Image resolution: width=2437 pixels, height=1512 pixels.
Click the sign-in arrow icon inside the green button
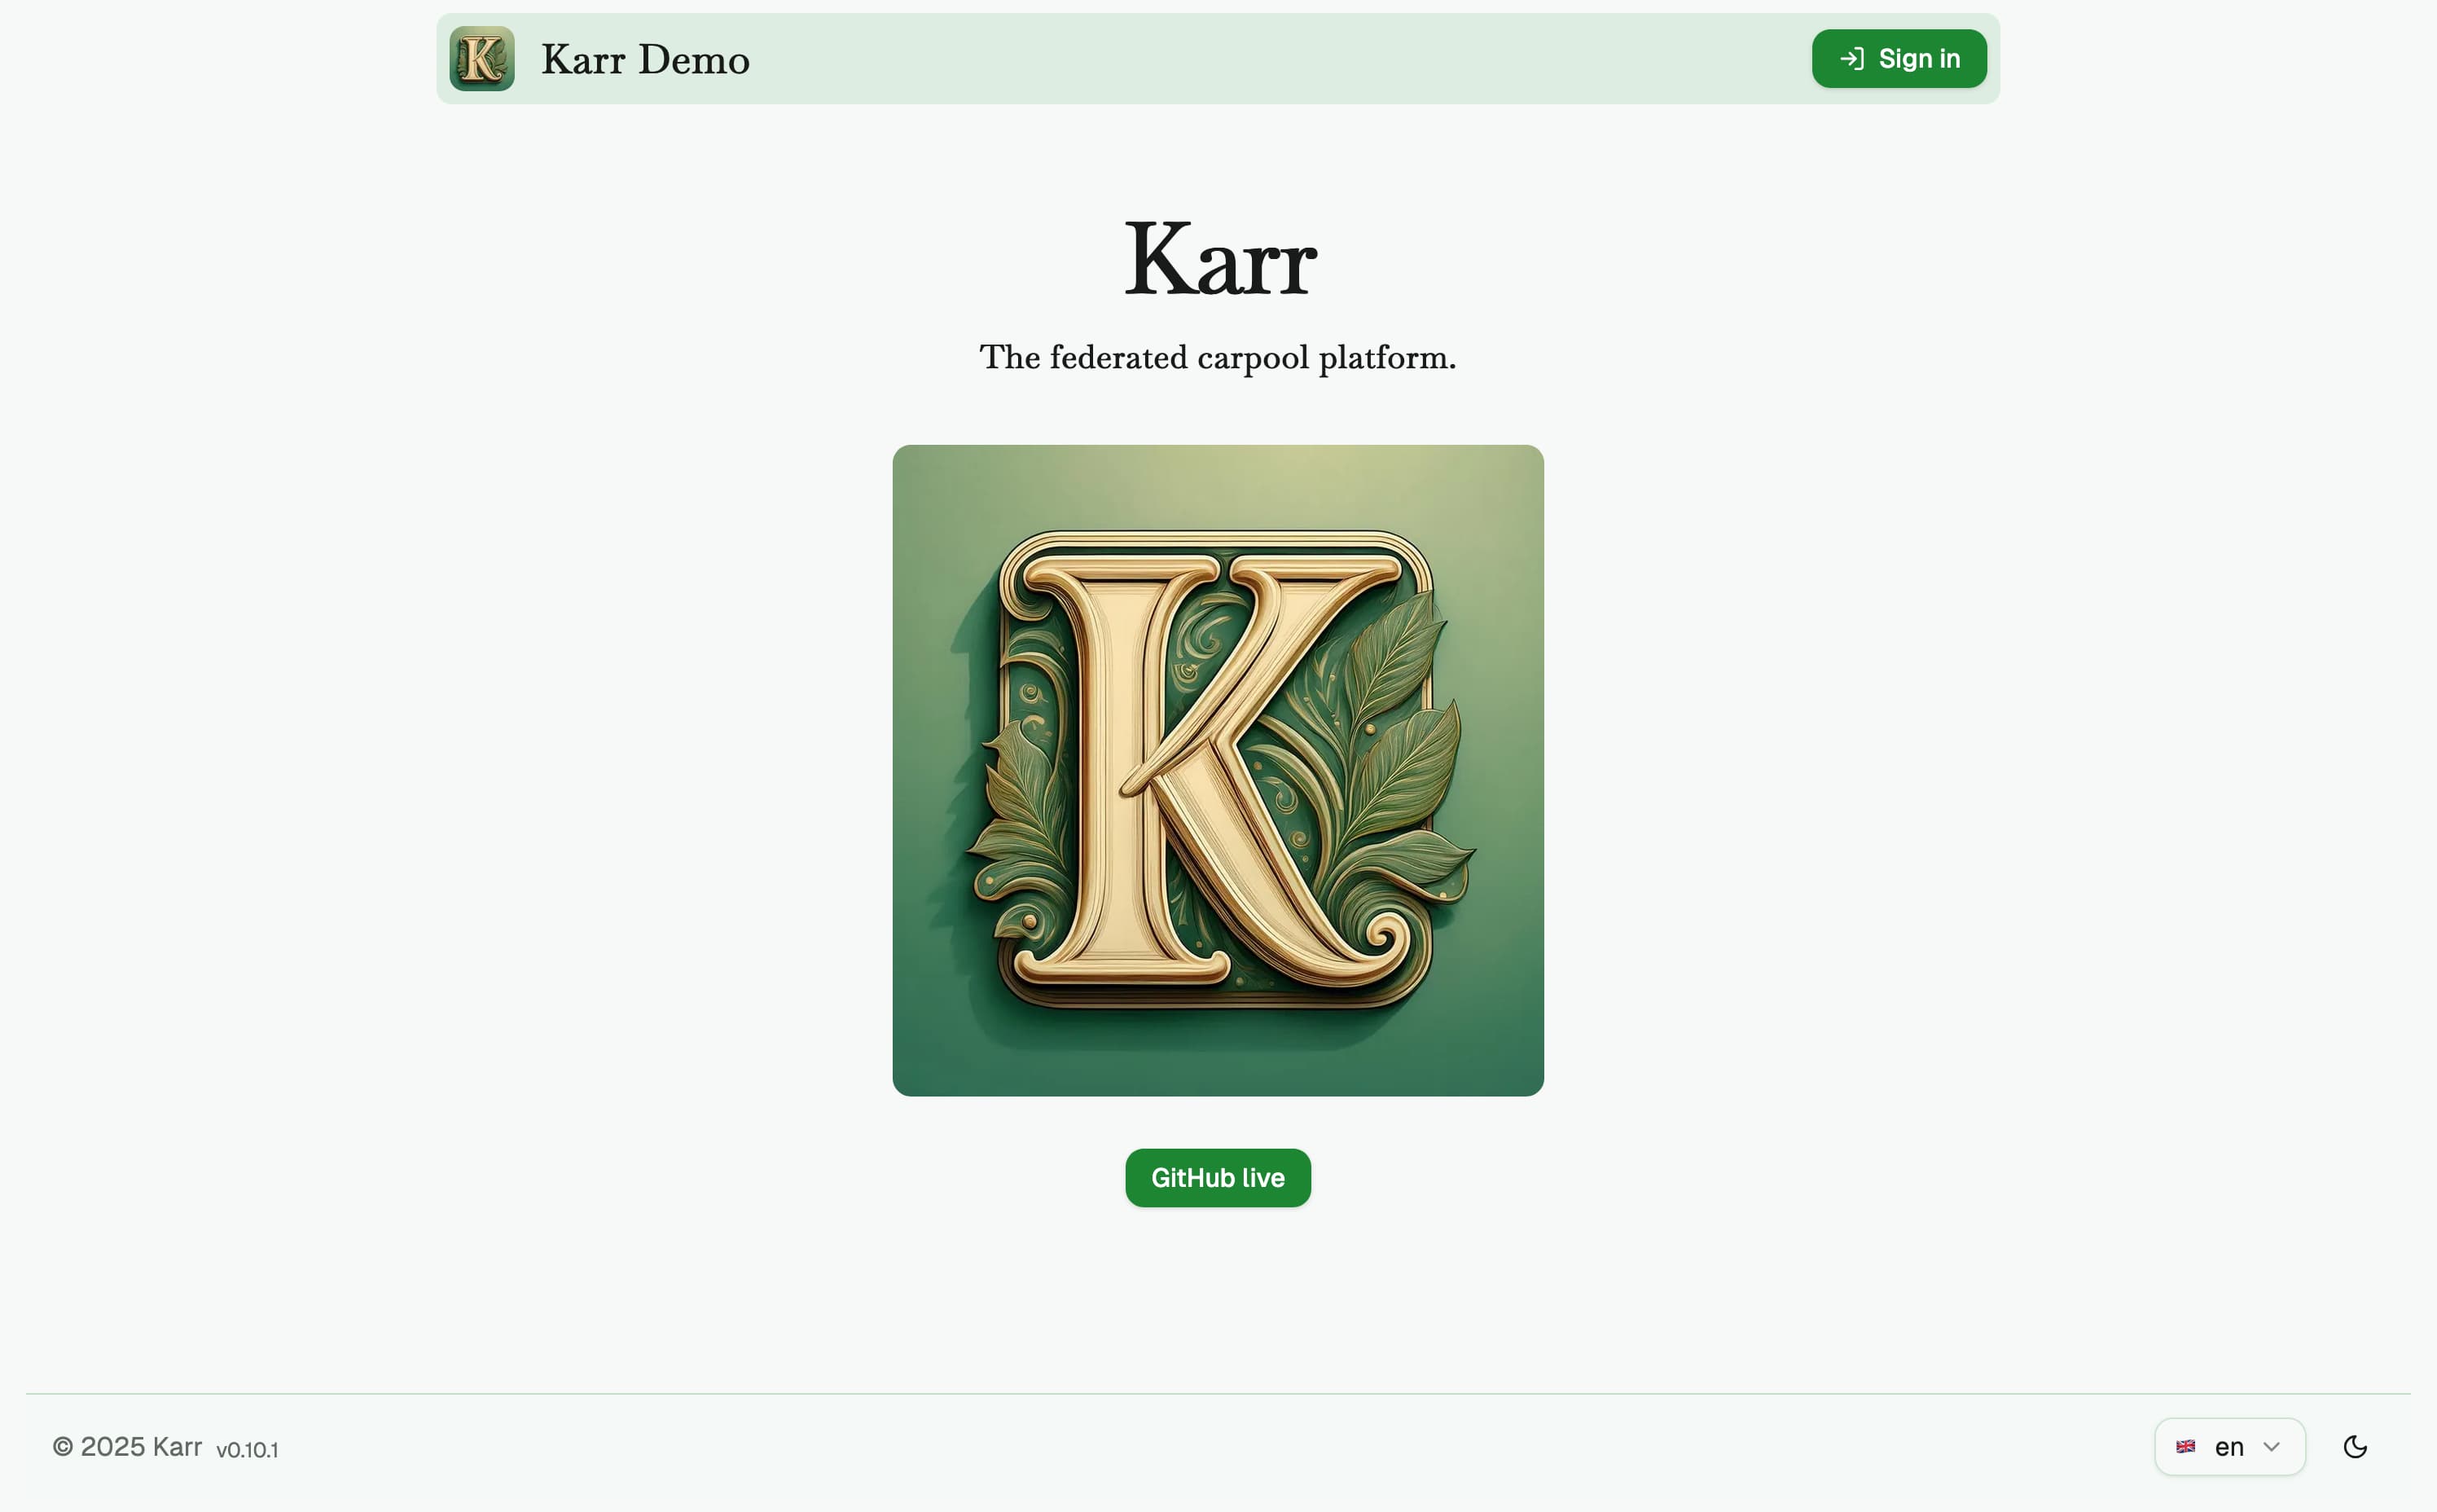click(1851, 58)
